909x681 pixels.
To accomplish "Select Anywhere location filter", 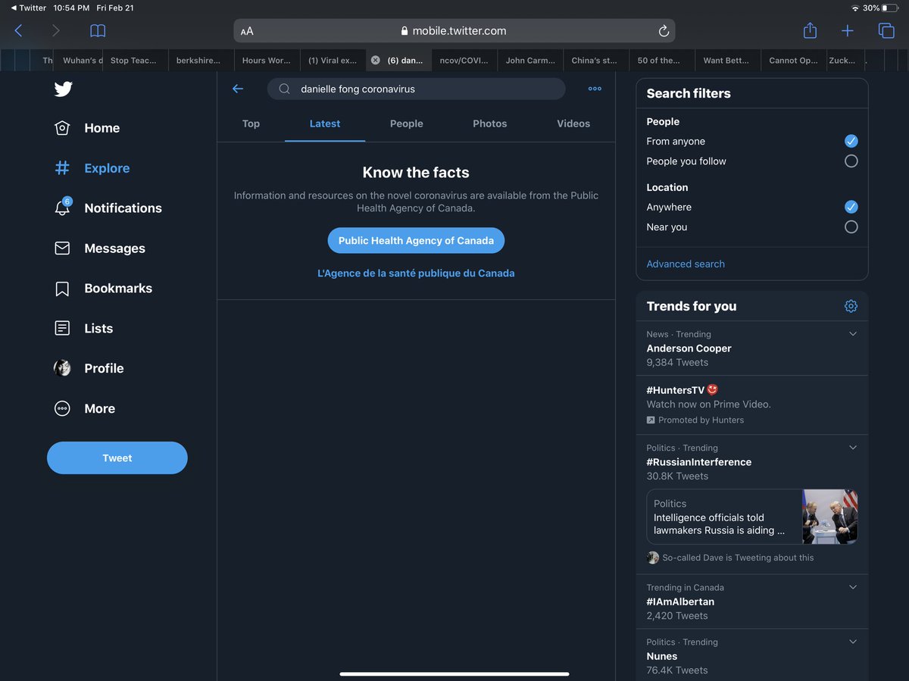I will (851, 207).
